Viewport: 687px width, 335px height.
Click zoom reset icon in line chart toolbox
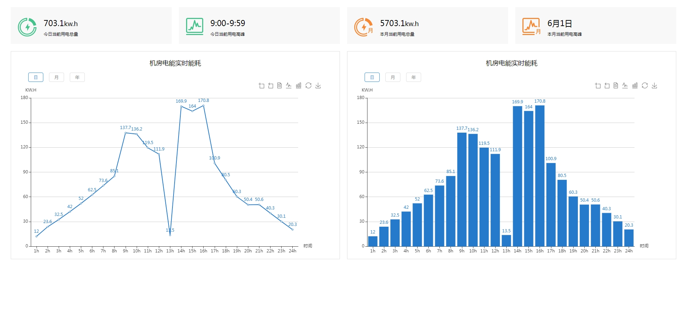coord(271,85)
